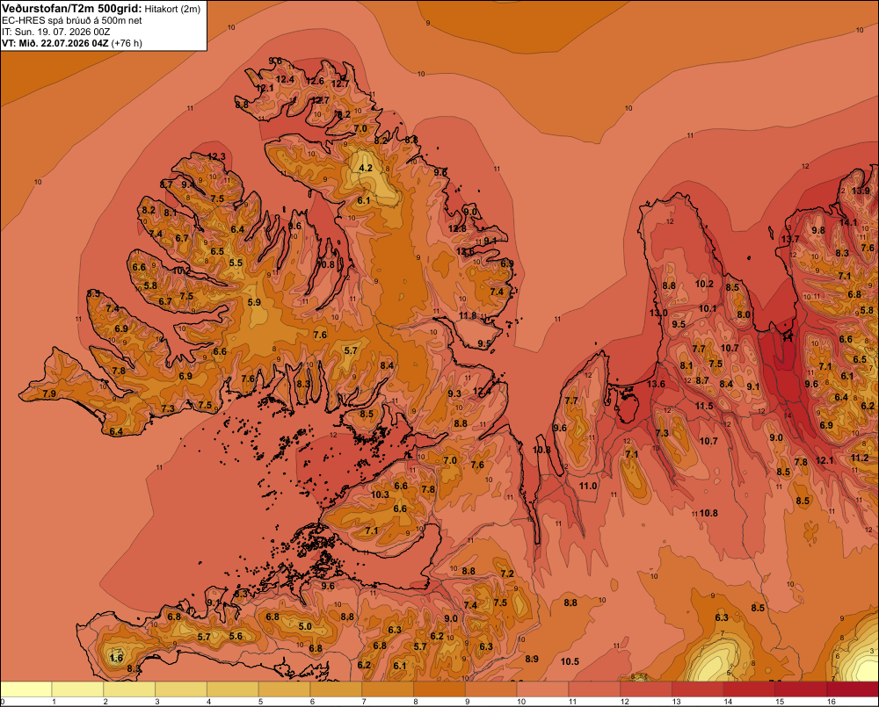Select the darkest red legend swatch above 16
This screenshot has width=879, height=707.
853,689
